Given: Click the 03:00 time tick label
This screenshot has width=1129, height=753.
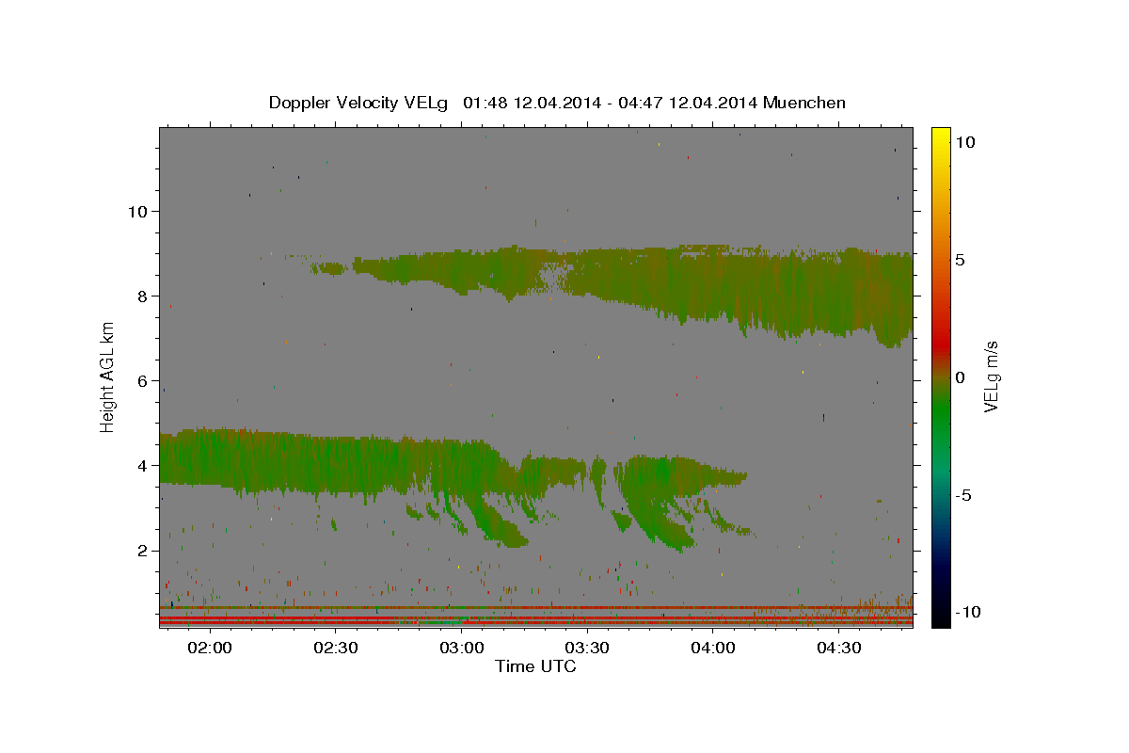Looking at the screenshot, I should [461, 649].
